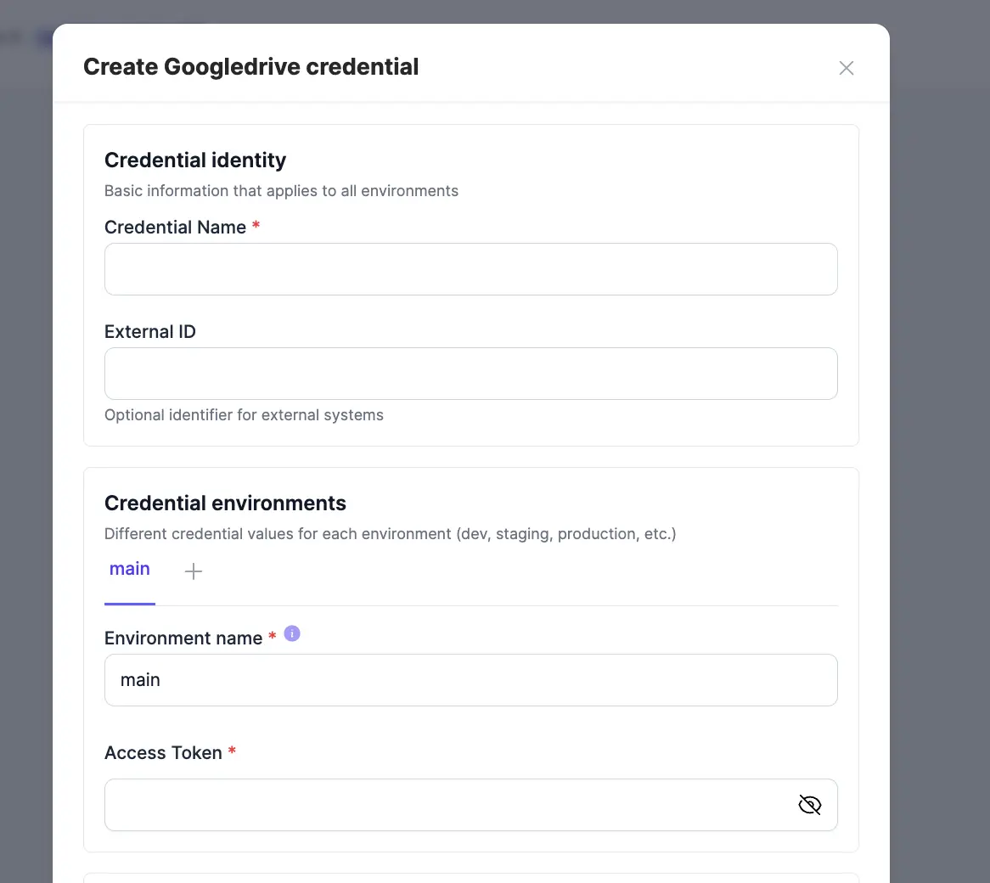Viewport: 990px width, 883px height.
Task: Click 'Basic information that applies to all environments'
Action: 282,191
